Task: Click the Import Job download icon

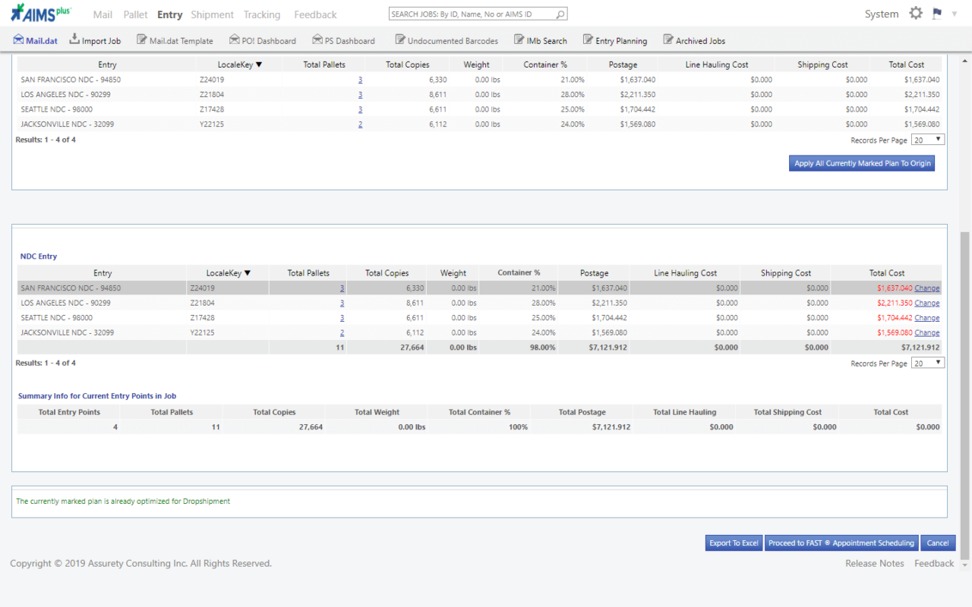Action: [x=74, y=39]
